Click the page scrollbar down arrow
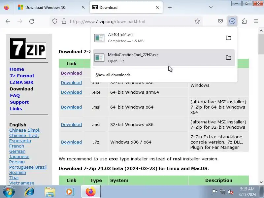This screenshot has width=264, height=198. (x=261, y=182)
